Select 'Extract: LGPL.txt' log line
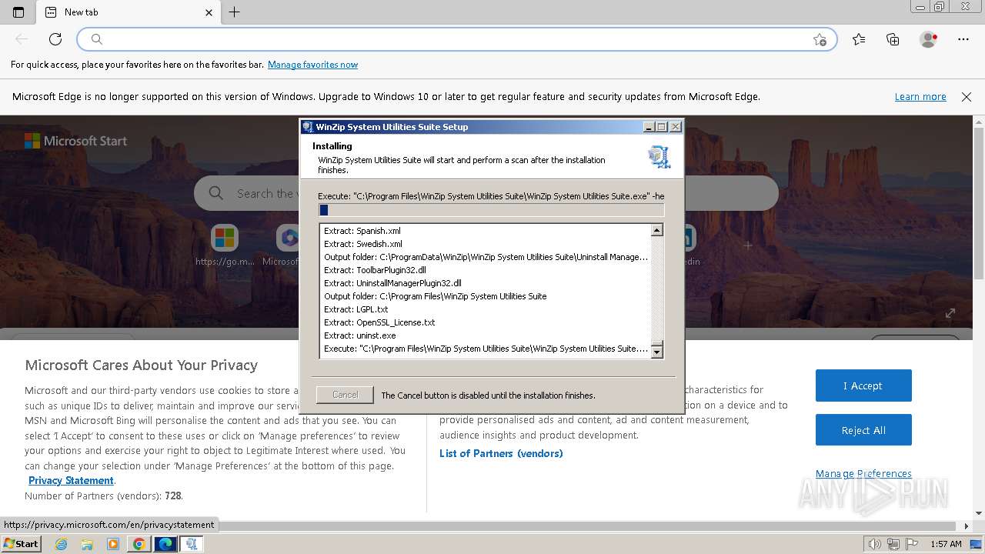The height and width of the screenshot is (554, 985). tap(356, 309)
